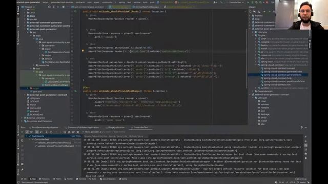Image resolution: width=328 pixels, height=184 pixels.
Task: Expand the blog module in Project tree
Action: (25, 16)
